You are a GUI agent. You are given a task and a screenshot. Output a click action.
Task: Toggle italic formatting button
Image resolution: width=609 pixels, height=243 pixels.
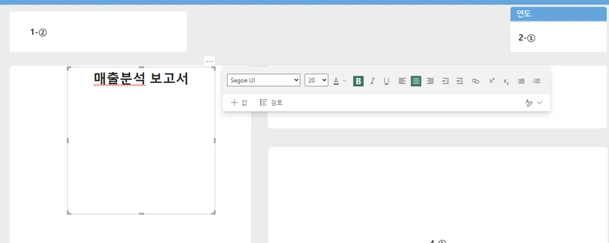(x=372, y=81)
